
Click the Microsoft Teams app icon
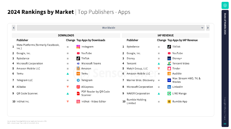[x=78, y=63]
